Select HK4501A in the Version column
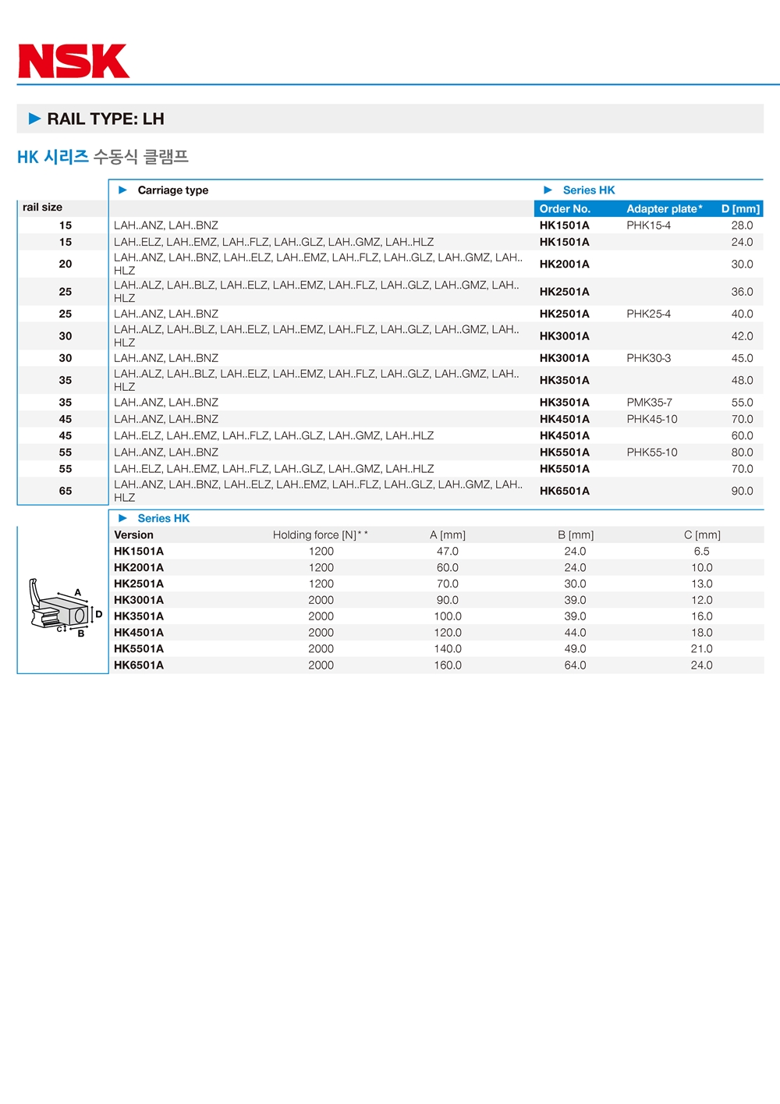 tap(139, 633)
